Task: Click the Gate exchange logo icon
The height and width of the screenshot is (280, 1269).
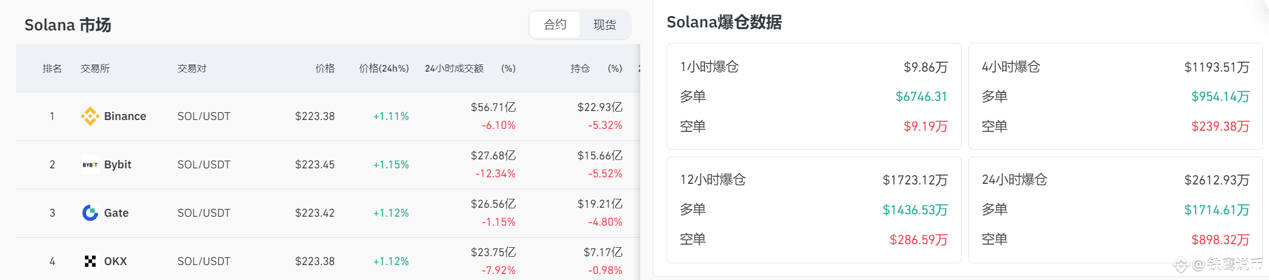Action: [x=90, y=213]
